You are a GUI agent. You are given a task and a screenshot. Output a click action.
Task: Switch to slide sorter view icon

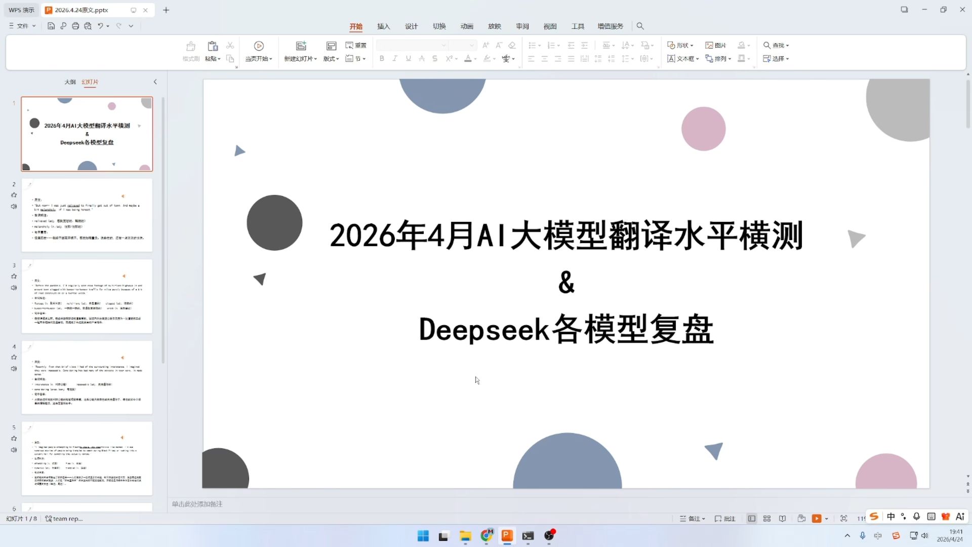[x=767, y=519]
